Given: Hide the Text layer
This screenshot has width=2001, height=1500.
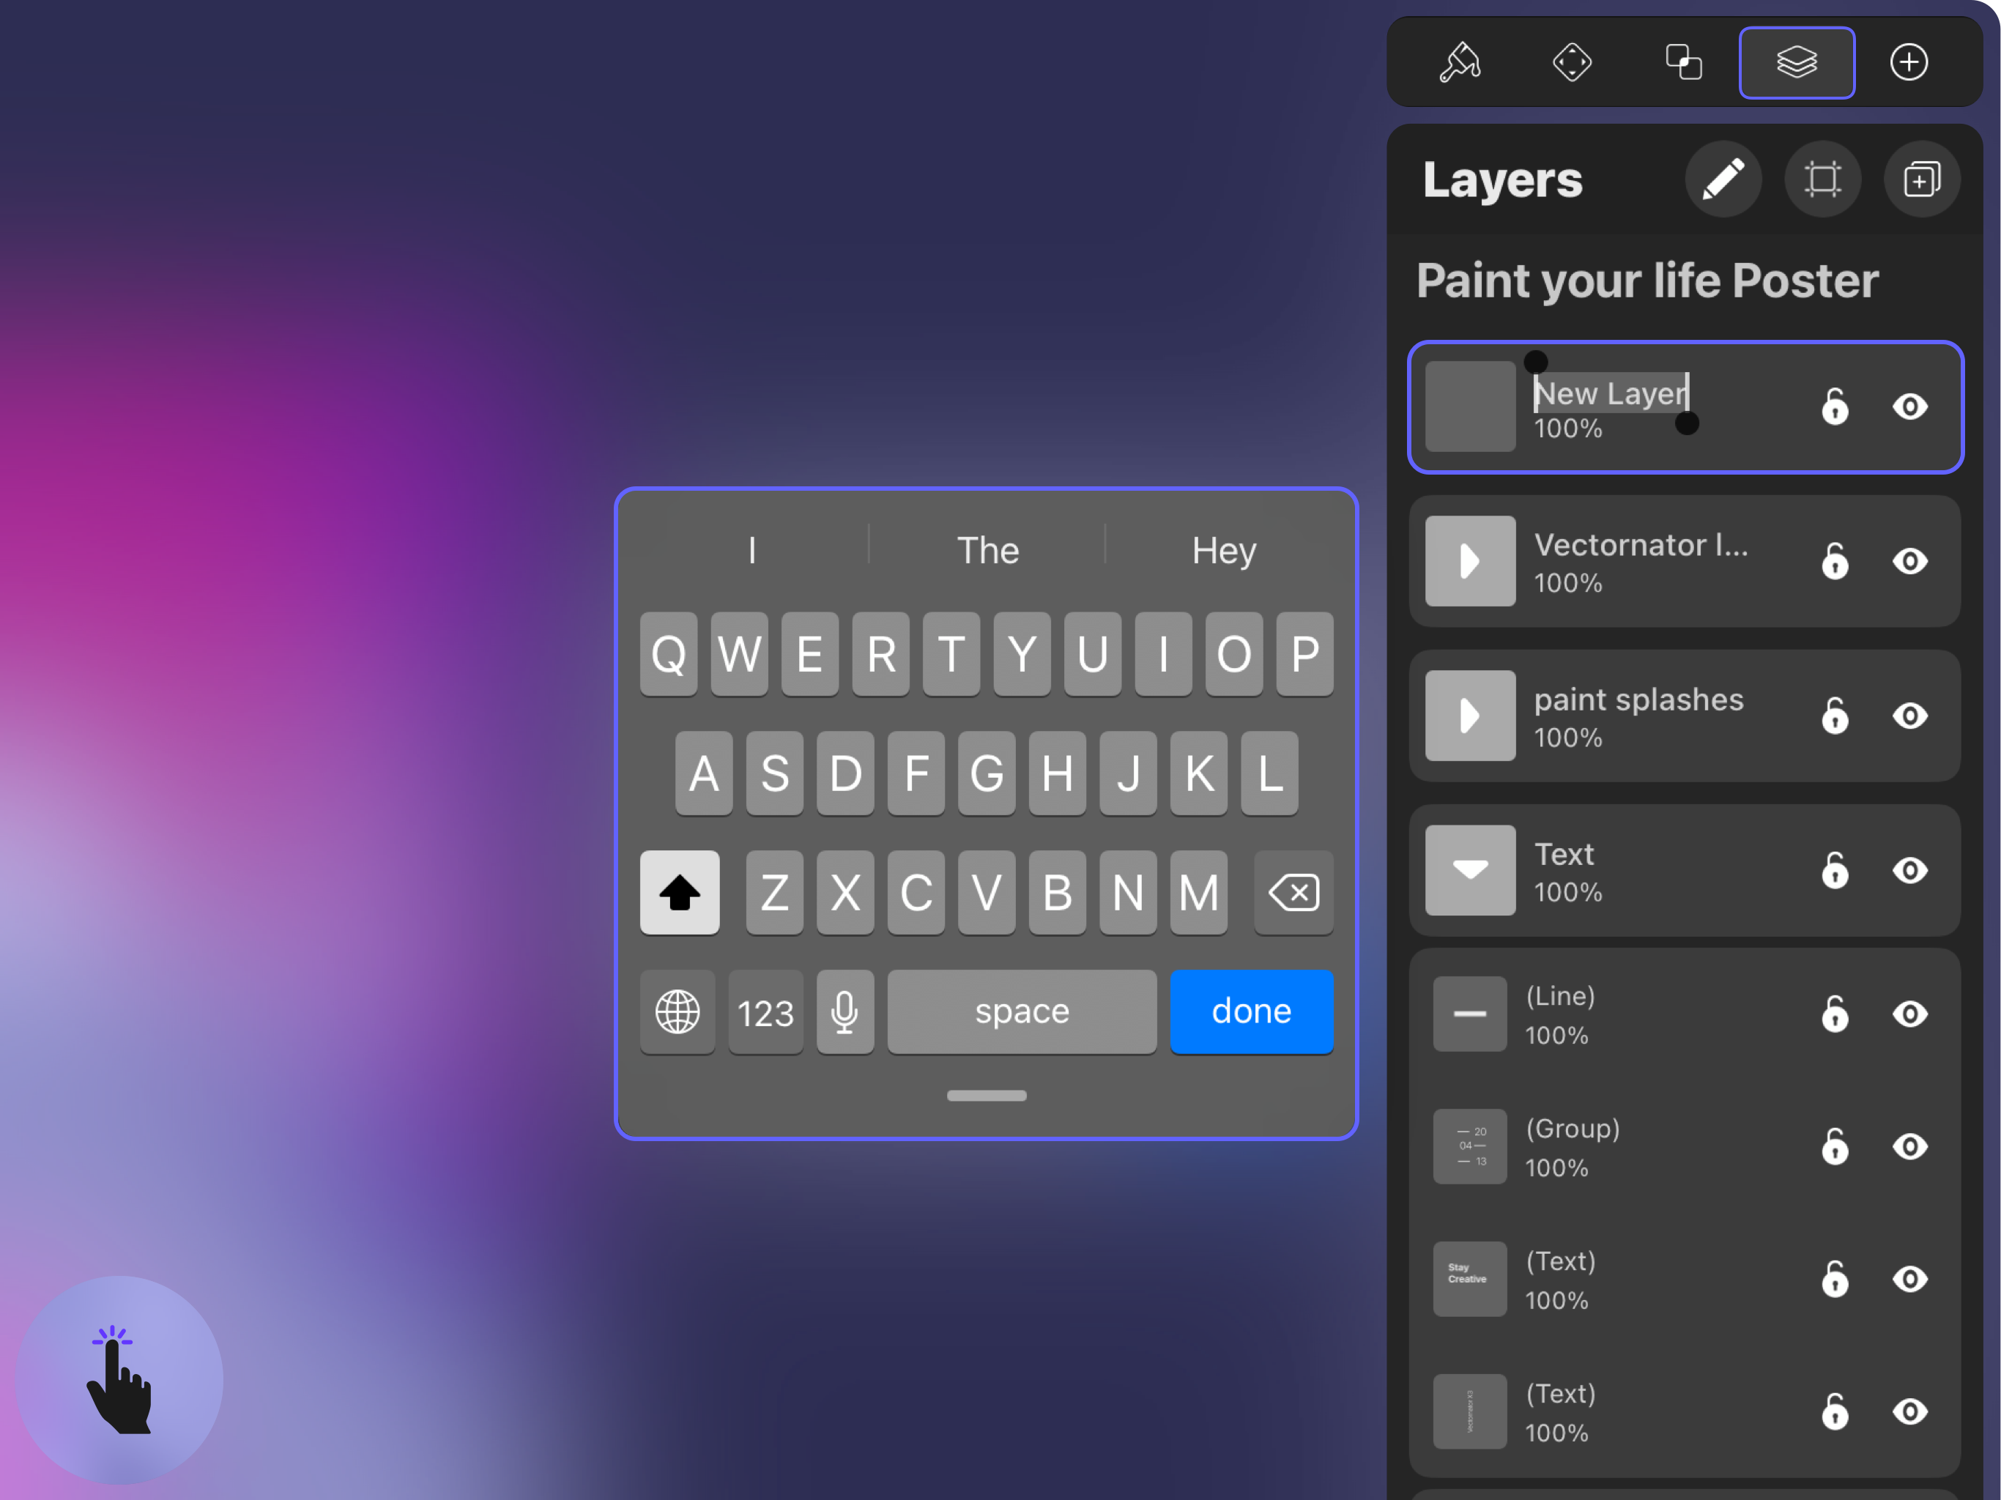Looking at the screenshot, I should coord(1909,872).
